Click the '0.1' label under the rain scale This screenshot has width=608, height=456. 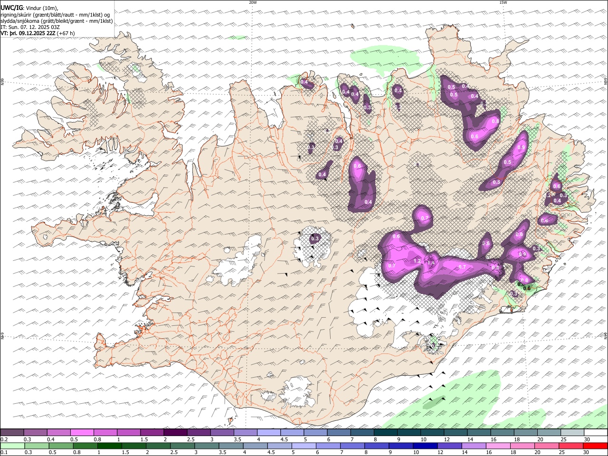pyautogui.click(x=4, y=453)
